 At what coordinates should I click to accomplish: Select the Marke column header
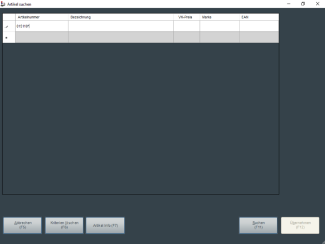pos(219,17)
